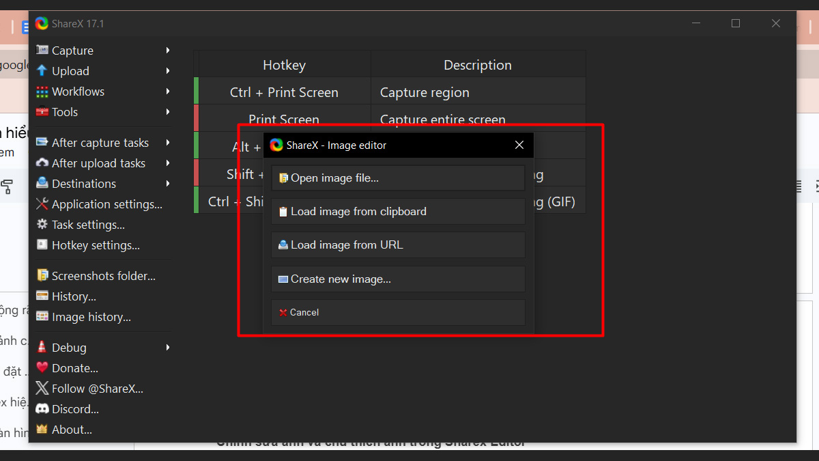The image size is (819, 461).
Task: Click the Discord logo icon
Action: tap(42, 409)
